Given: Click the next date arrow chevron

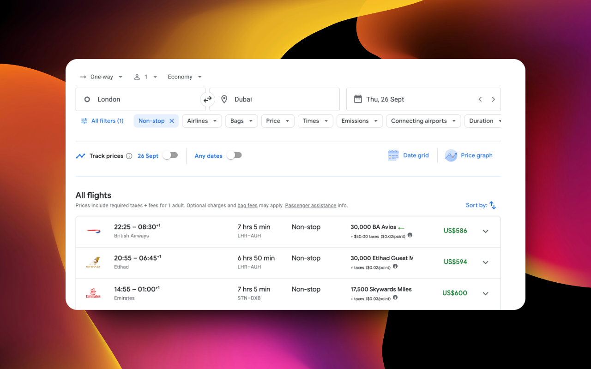Looking at the screenshot, I should [493, 99].
